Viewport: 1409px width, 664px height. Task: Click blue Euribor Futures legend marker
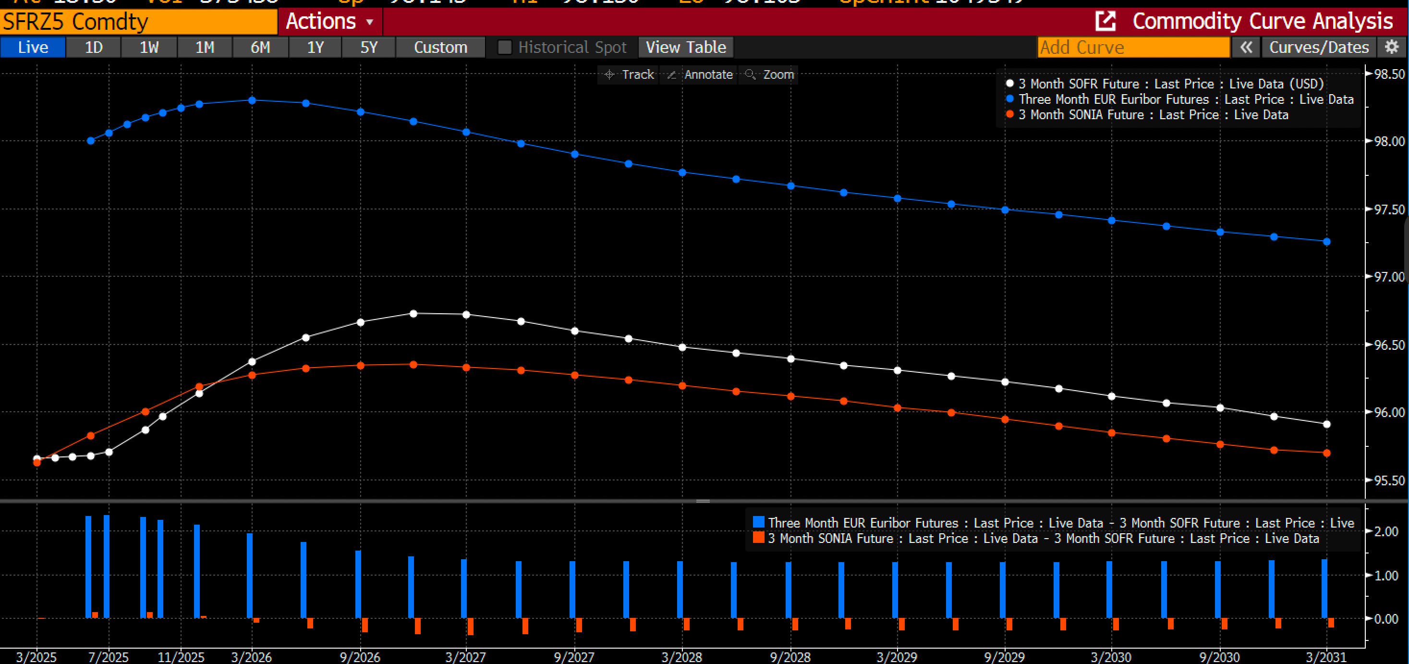tap(1010, 99)
